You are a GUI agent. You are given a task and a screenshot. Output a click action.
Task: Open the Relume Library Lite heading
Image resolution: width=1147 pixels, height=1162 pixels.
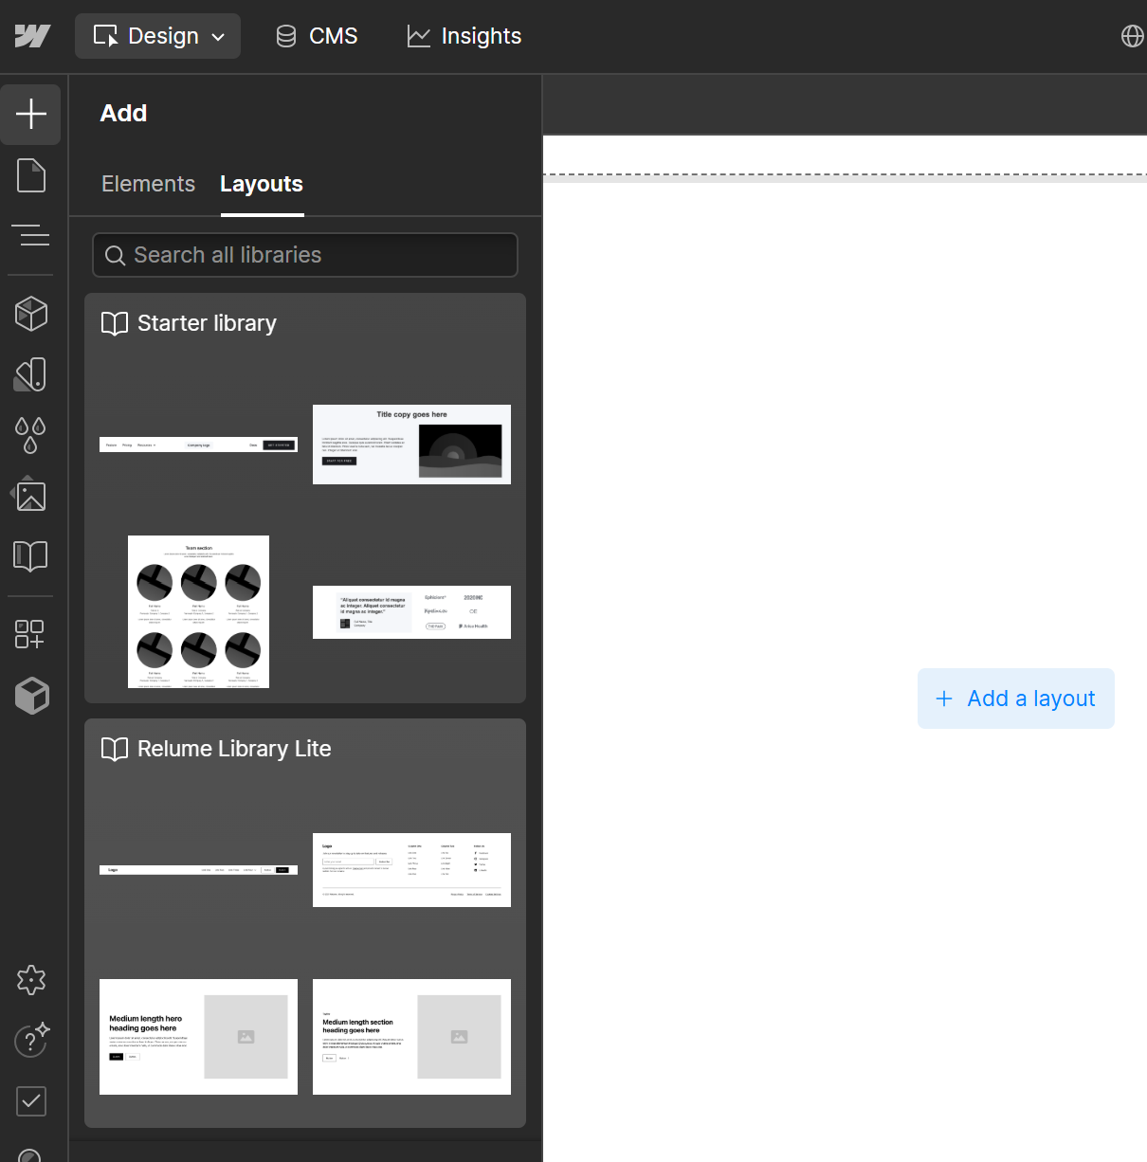[234, 749]
